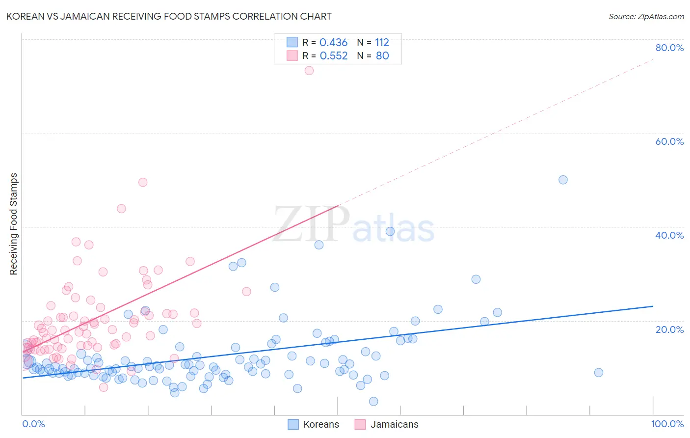
Task: Click the 100.0% x-axis tick label
Action: point(667,424)
